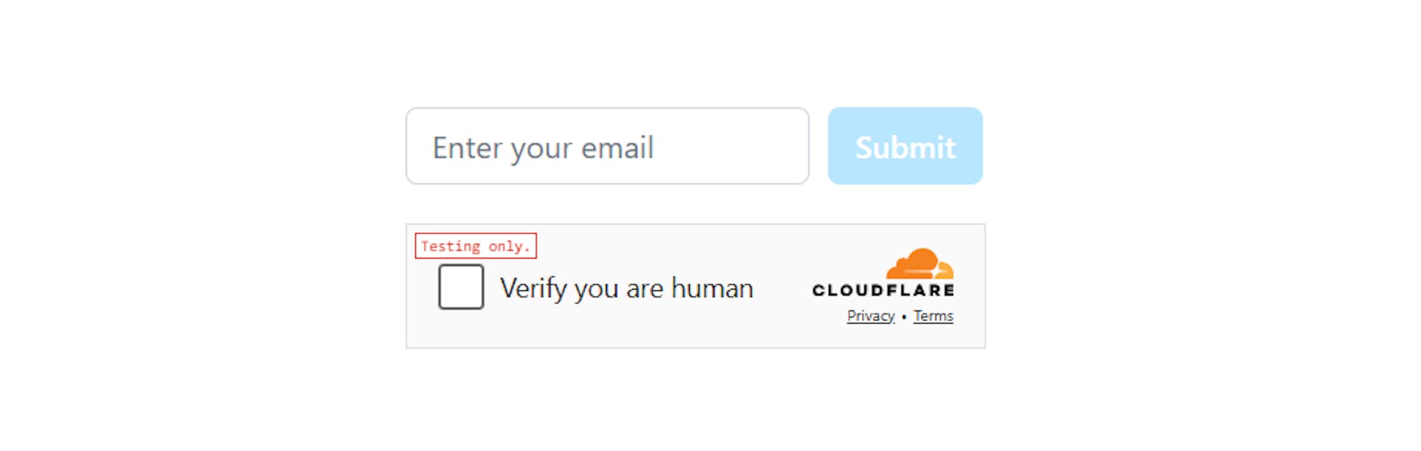The height and width of the screenshot is (451, 1421).
Task: Check the Verify you are human checkbox
Action: point(460,287)
